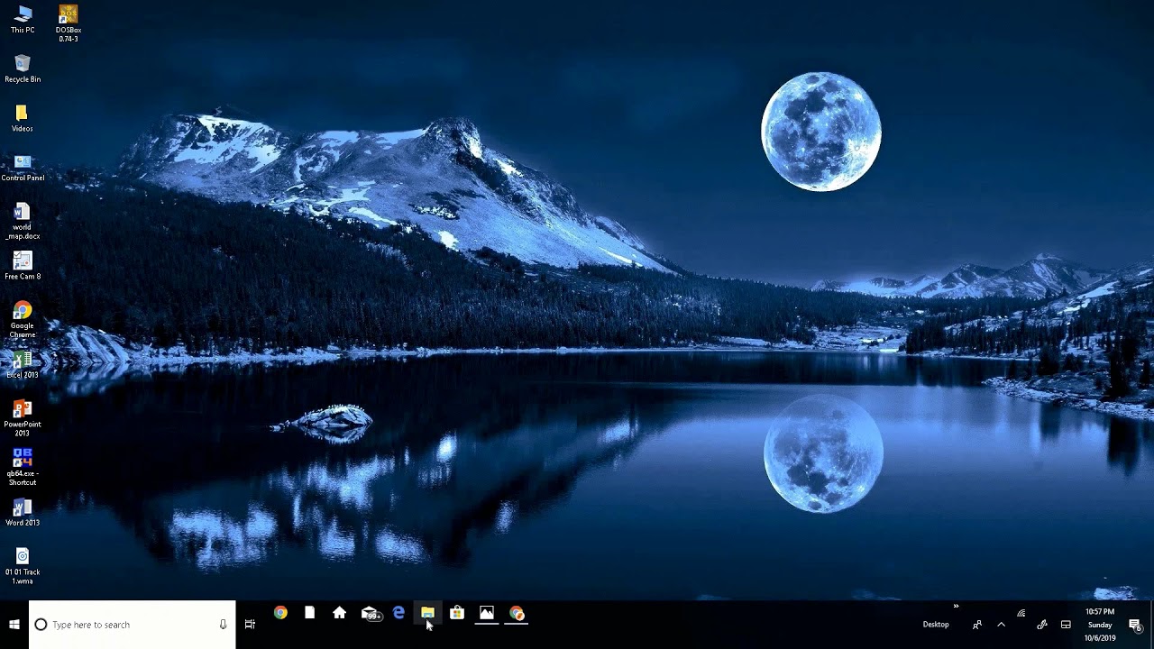Open Task View from the taskbar
The image size is (1154, 649).
tap(250, 625)
